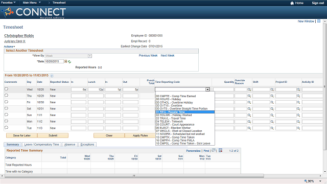Click Christopher Robin name link

[19, 36]
